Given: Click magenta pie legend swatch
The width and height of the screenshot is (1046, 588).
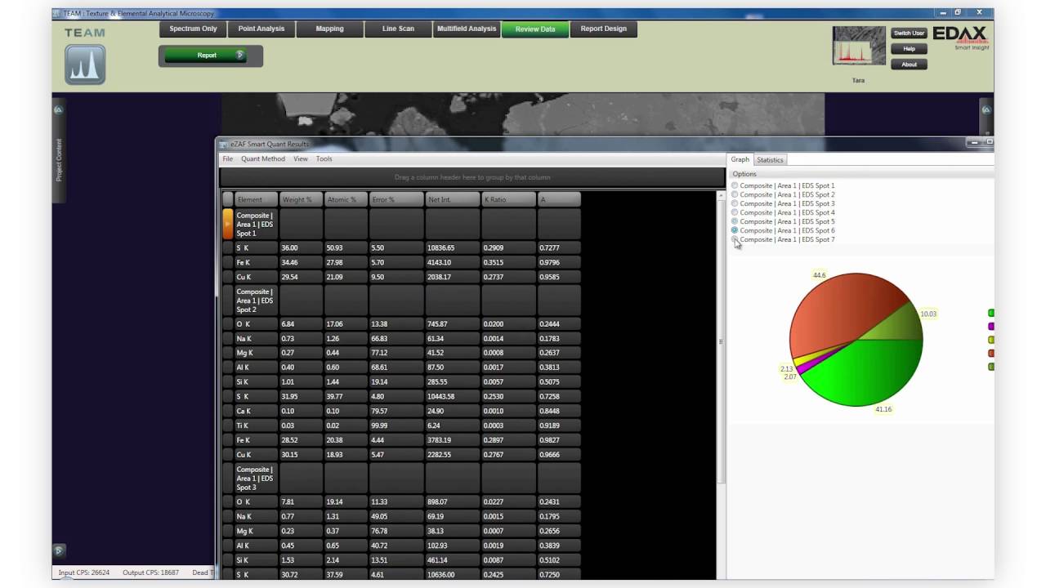Looking at the screenshot, I should click(x=991, y=326).
